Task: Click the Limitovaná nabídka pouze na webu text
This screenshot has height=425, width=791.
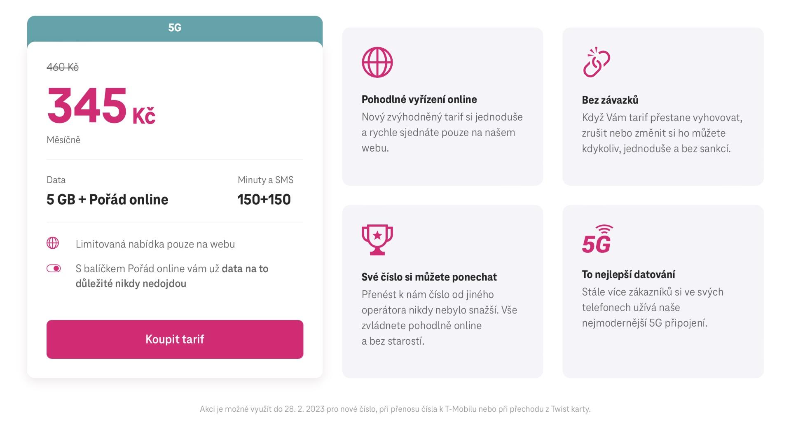Action: pyautogui.click(x=155, y=244)
